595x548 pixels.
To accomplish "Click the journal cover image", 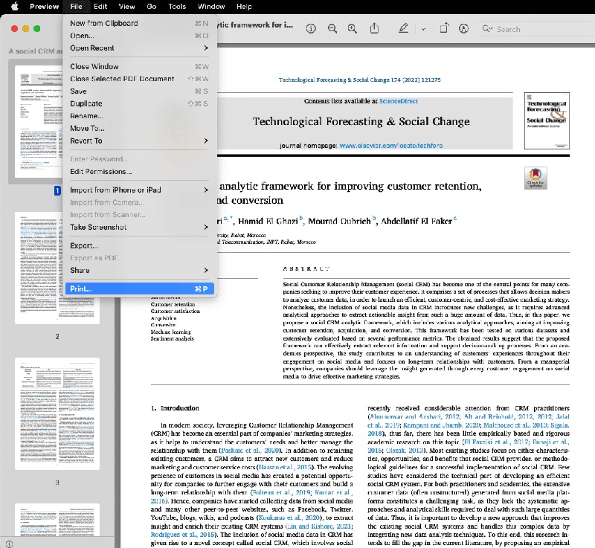I will [547, 120].
